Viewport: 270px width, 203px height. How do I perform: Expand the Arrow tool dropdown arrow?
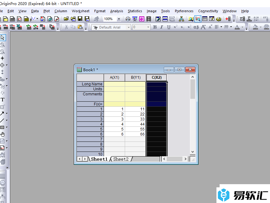[7, 113]
